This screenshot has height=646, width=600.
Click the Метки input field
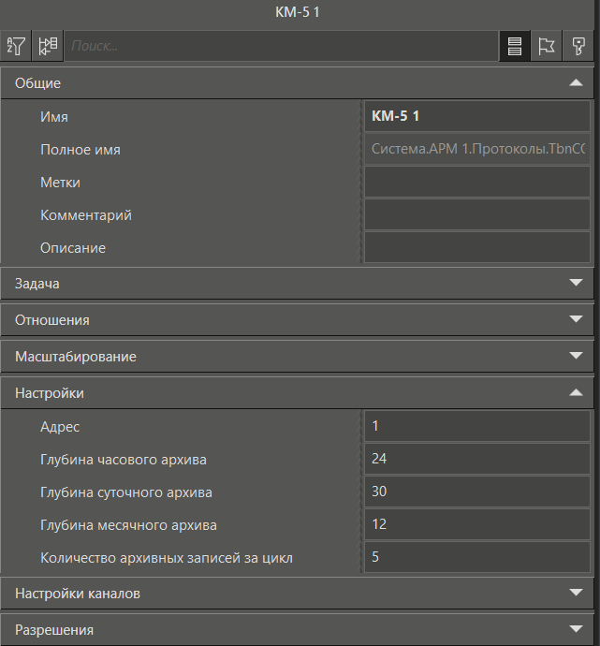pyautogui.click(x=477, y=183)
